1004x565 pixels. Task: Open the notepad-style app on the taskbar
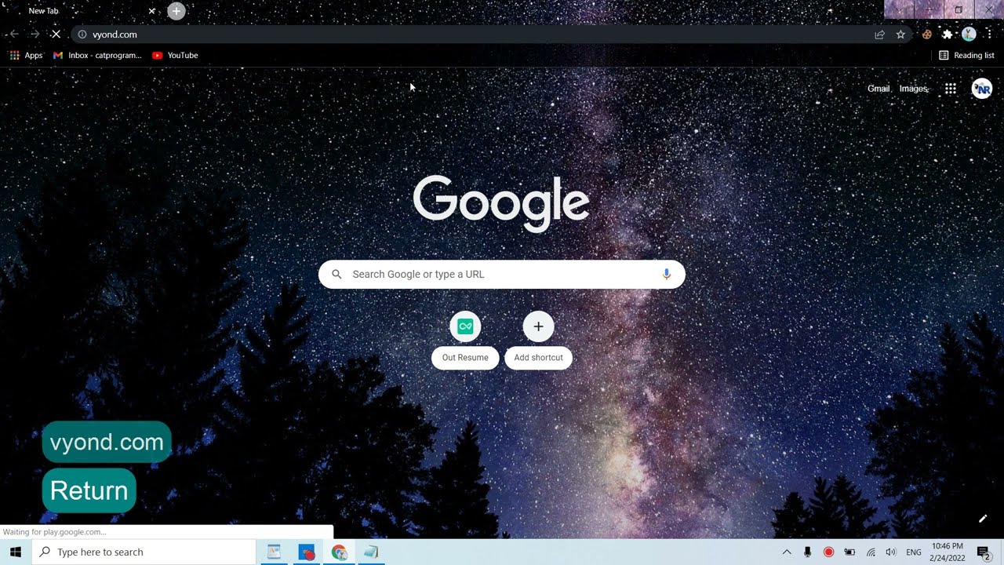pos(371,552)
